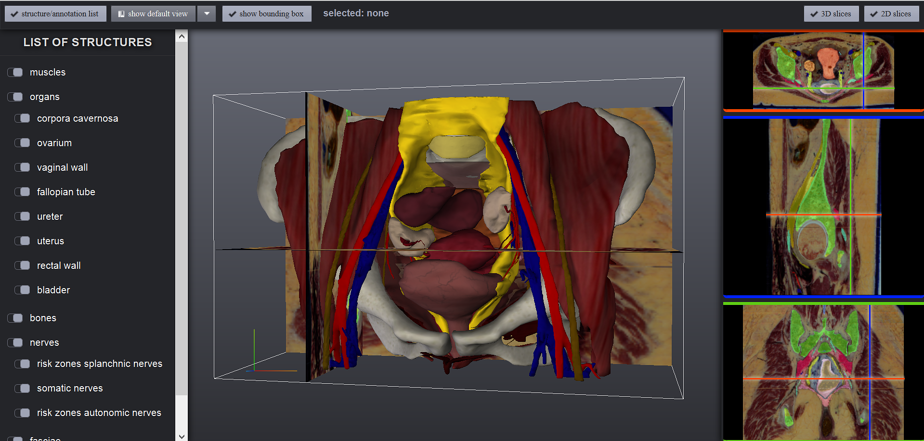Click the structure/annotation list button
924x441 pixels.
[55, 13]
